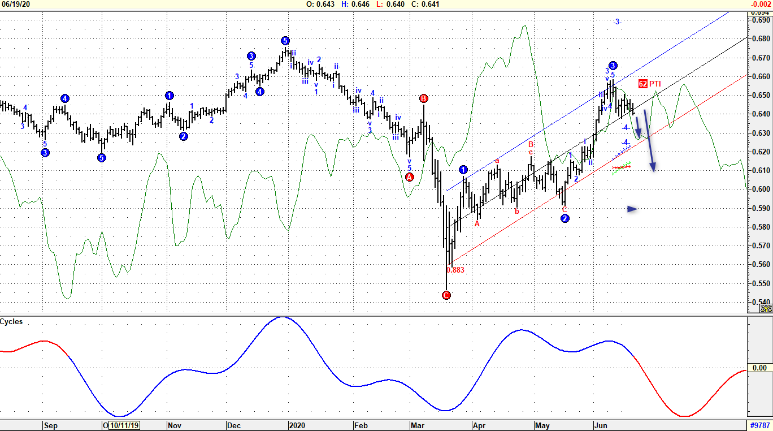Click the blue circled 5 at the chart peak
Viewport: 773px width, 431px height.
point(285,41)
